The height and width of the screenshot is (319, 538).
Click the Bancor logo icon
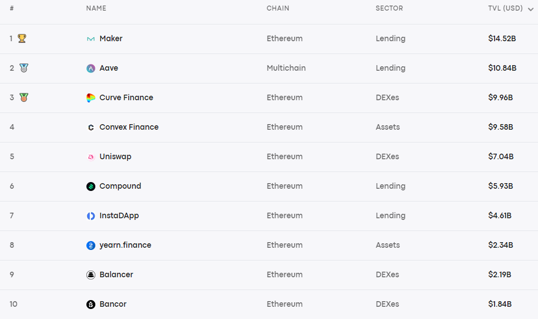point(90,305)
